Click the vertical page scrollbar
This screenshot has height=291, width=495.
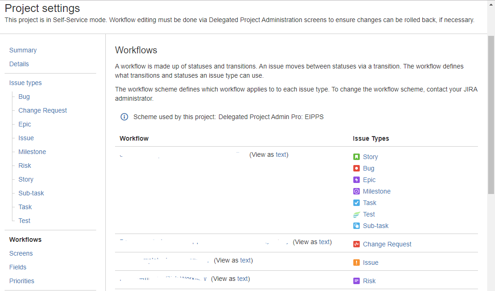pyautogui.click(x=491, y=115)
